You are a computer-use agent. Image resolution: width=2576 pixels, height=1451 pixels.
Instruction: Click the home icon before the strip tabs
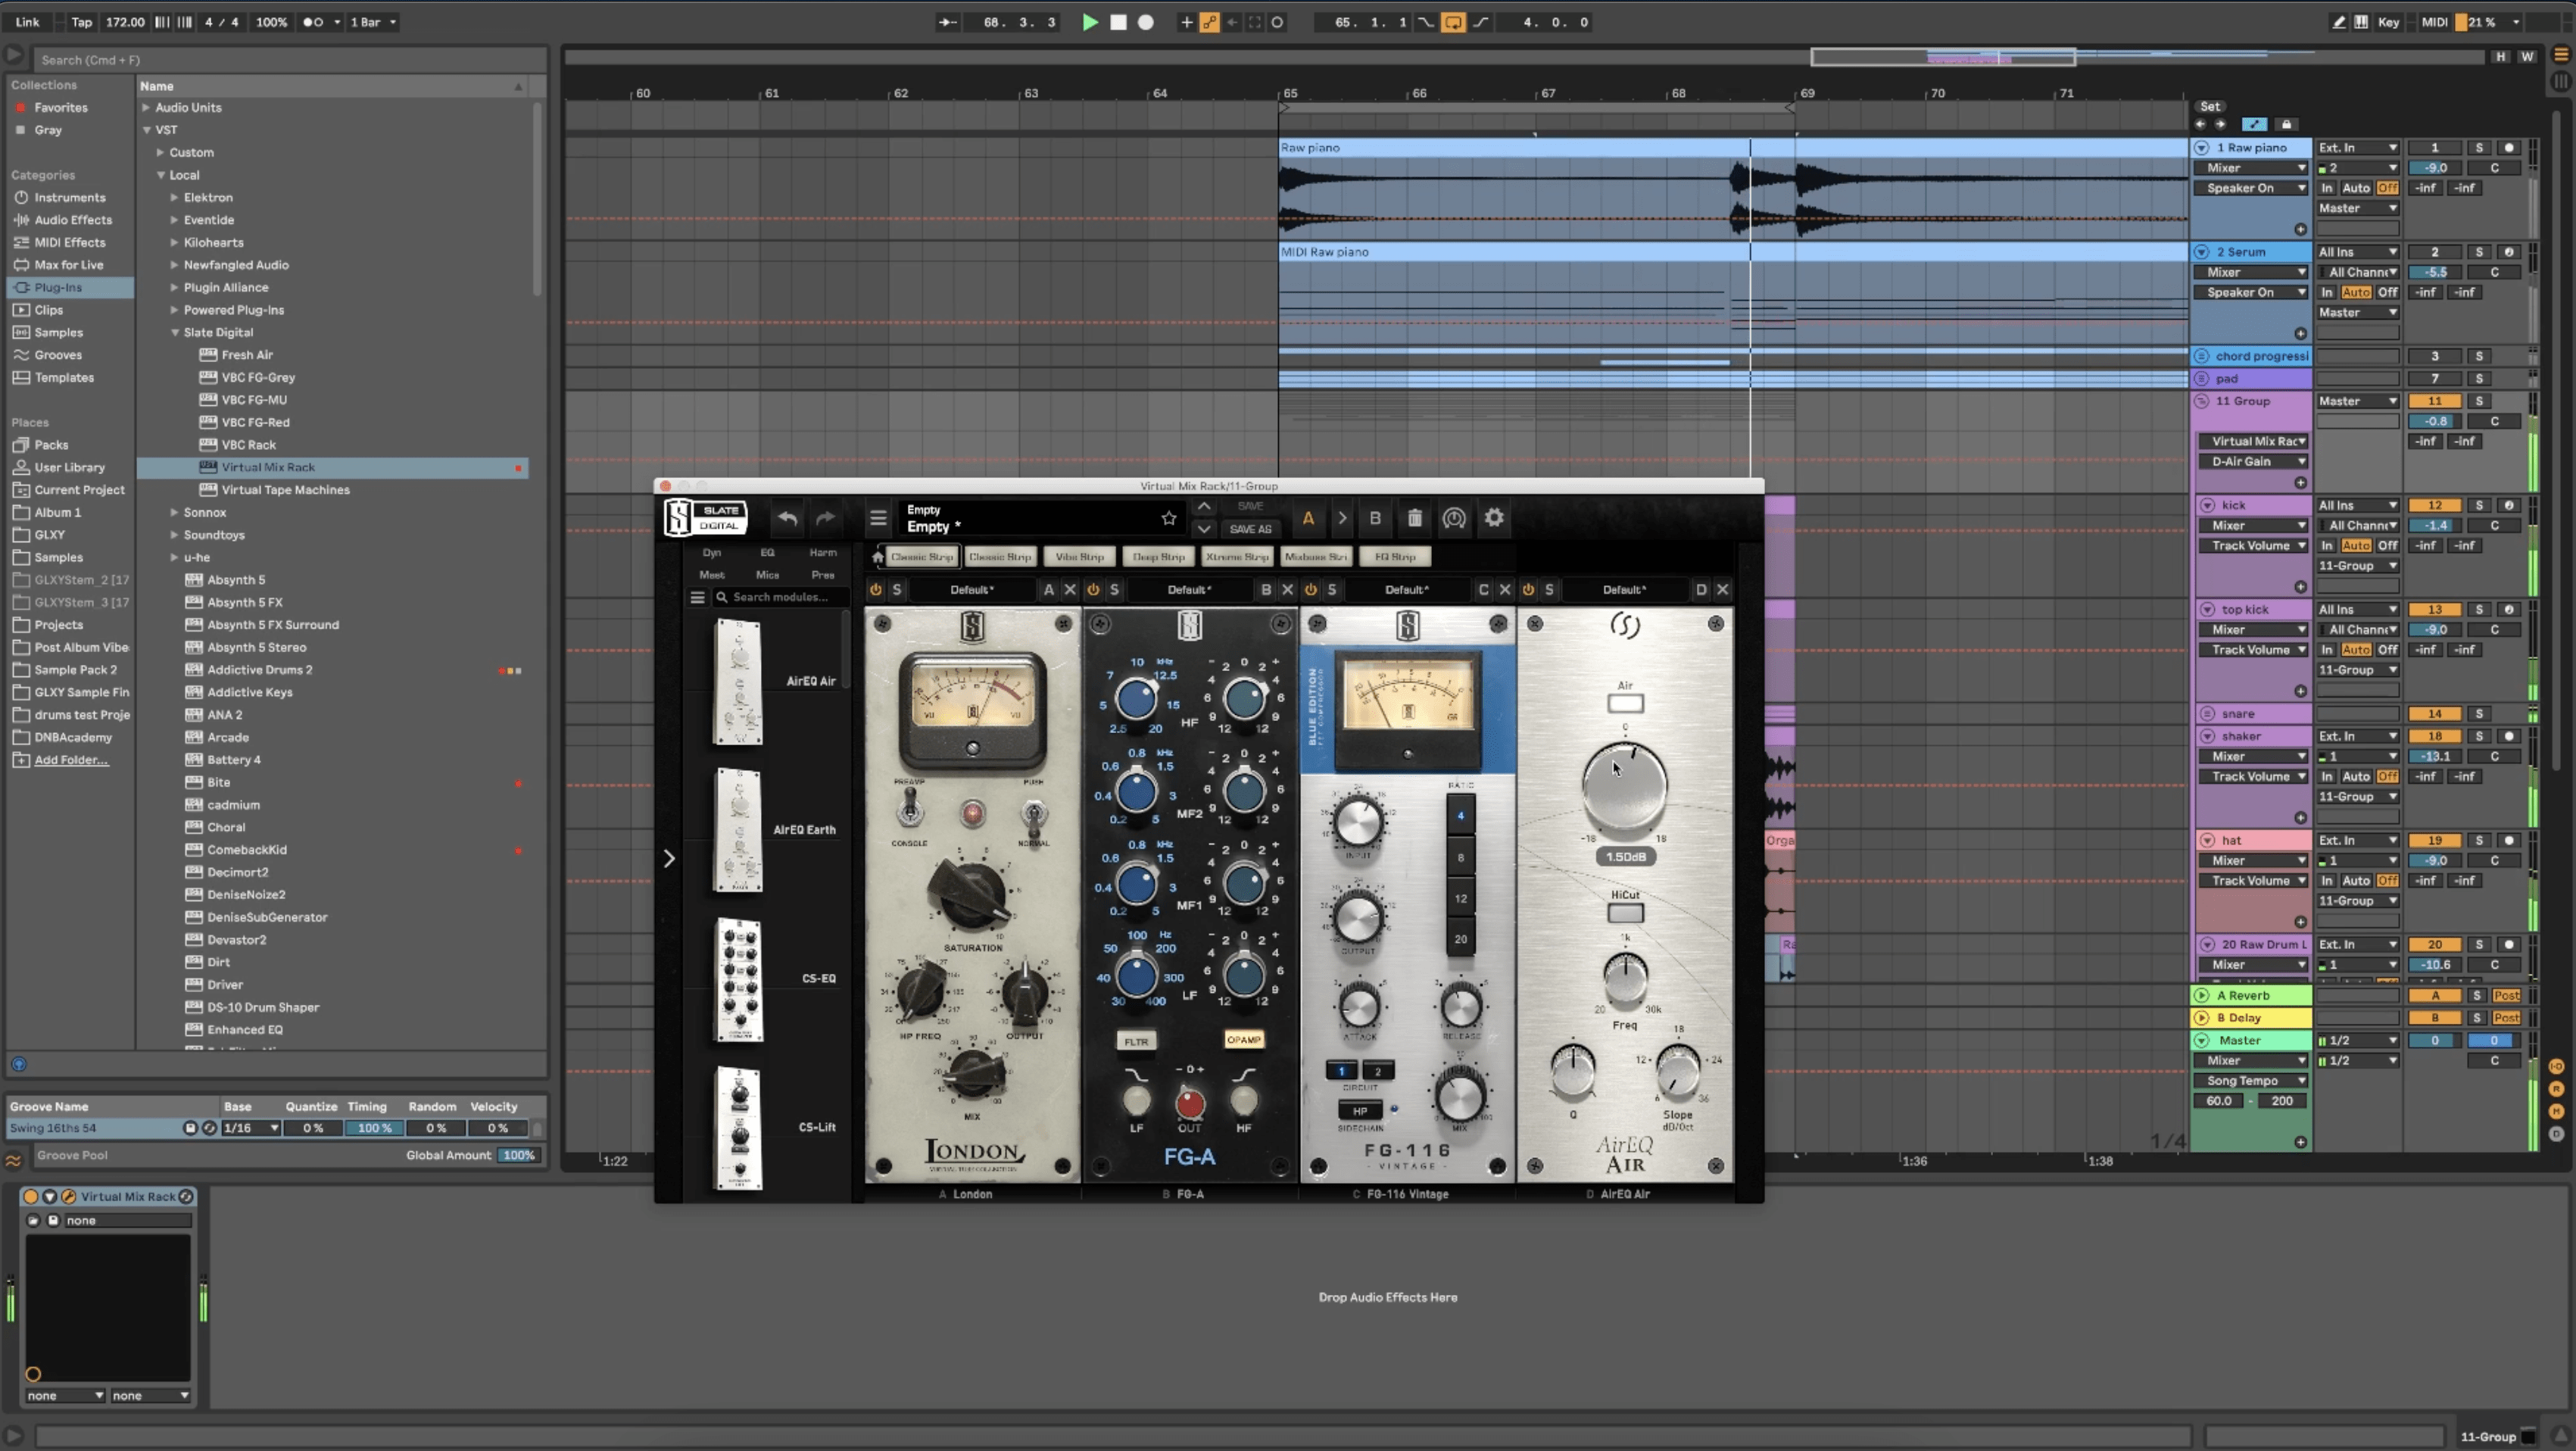point(877,557)
